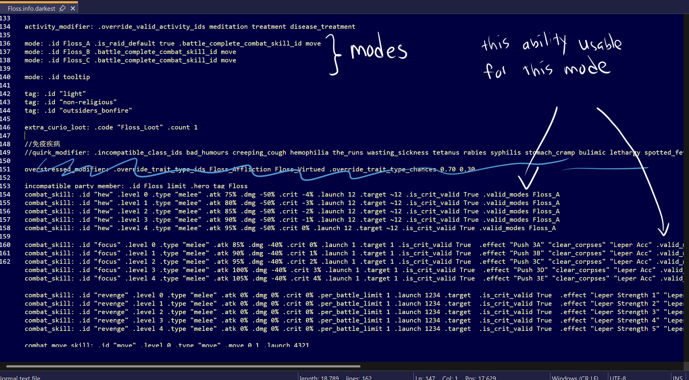This screenshot has height=380, width=689.
Task: Click the incompatible_party_member line
Action: 136,186
